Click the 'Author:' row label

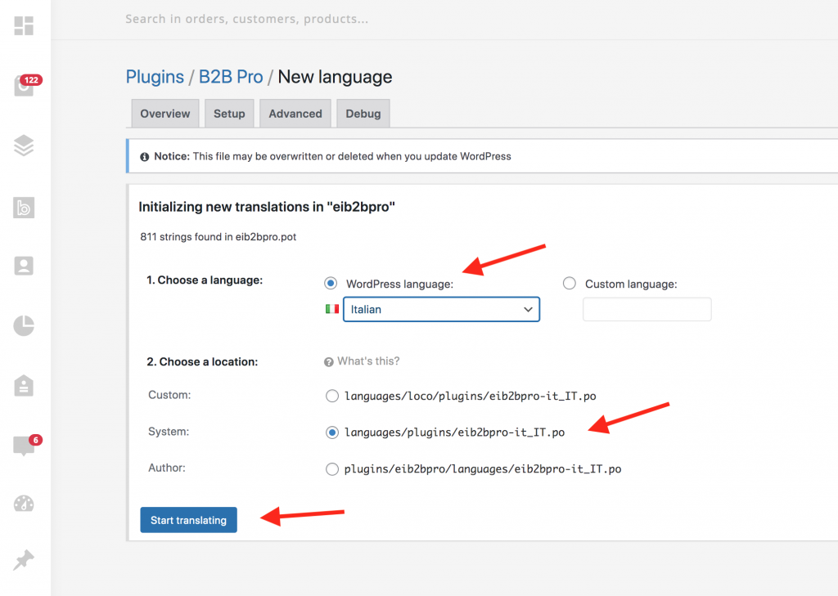pyautogui.click(x=167, y=468)
